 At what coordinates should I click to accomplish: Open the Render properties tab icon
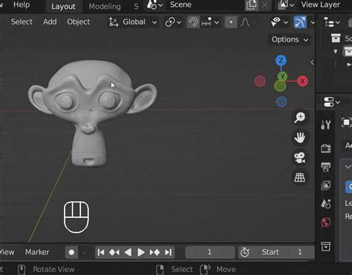coord(326,148)
